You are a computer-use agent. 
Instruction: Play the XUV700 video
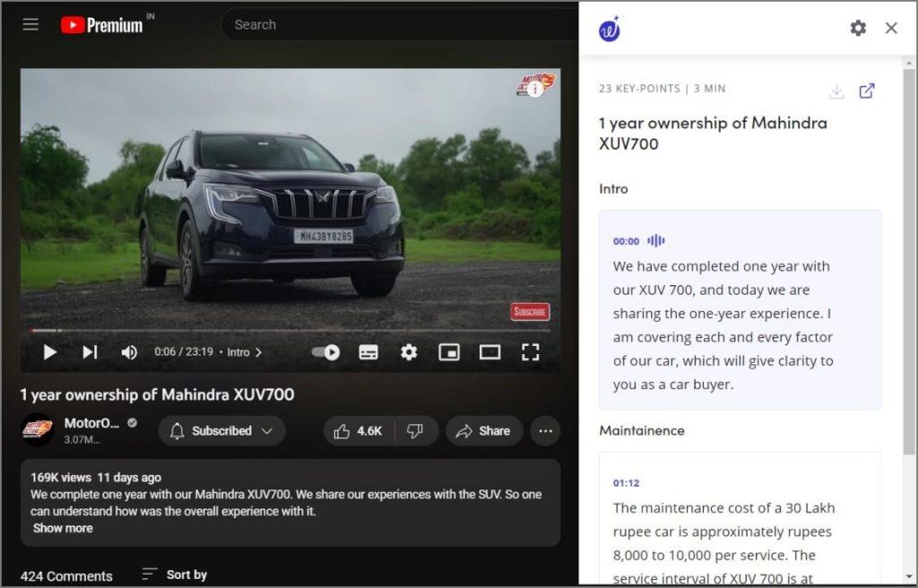50,352
